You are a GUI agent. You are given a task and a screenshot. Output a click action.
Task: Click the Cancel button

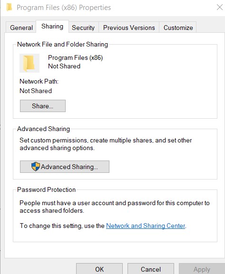pos(151,269)
